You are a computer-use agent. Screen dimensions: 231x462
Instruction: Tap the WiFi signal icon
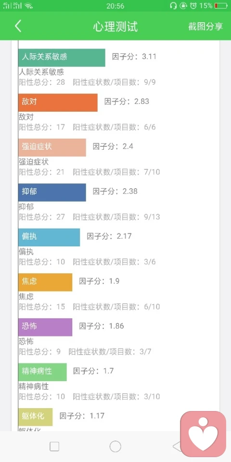point(28,6)
